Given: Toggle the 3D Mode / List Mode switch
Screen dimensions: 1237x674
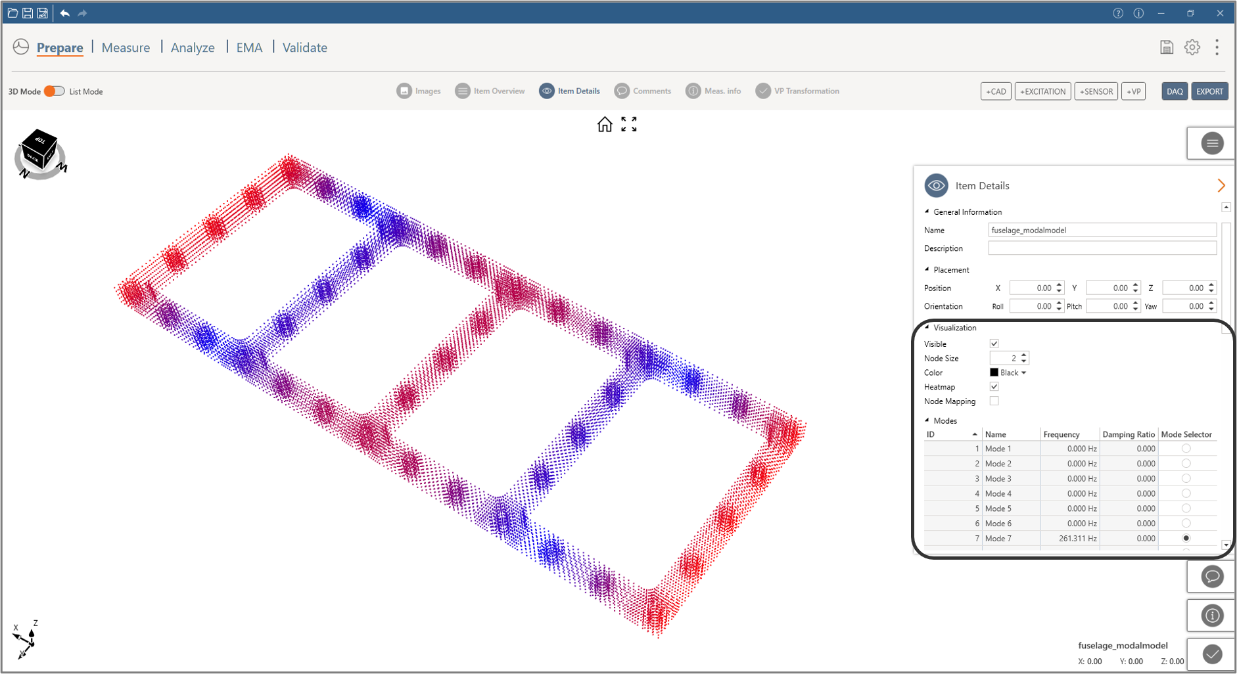Looking at the screenshot, I should click(55, 91).
